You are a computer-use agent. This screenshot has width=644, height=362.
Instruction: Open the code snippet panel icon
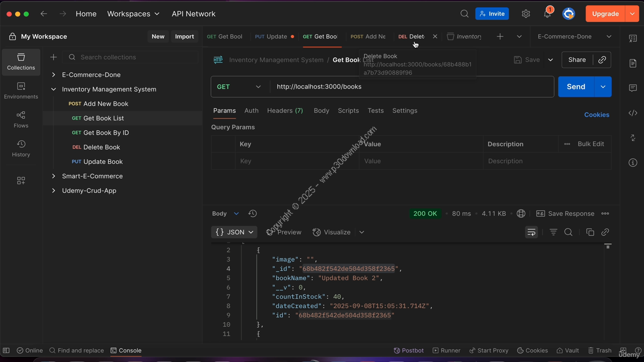(x=633, y=113)
